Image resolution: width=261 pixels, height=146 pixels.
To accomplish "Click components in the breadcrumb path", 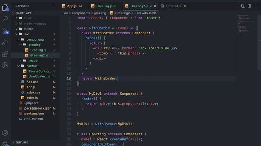I will tap(81, 13).
